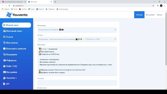Viewport: 167px width, 94px height.
Task: Click the Рефералы group icon
Action: tap(4, 60)
